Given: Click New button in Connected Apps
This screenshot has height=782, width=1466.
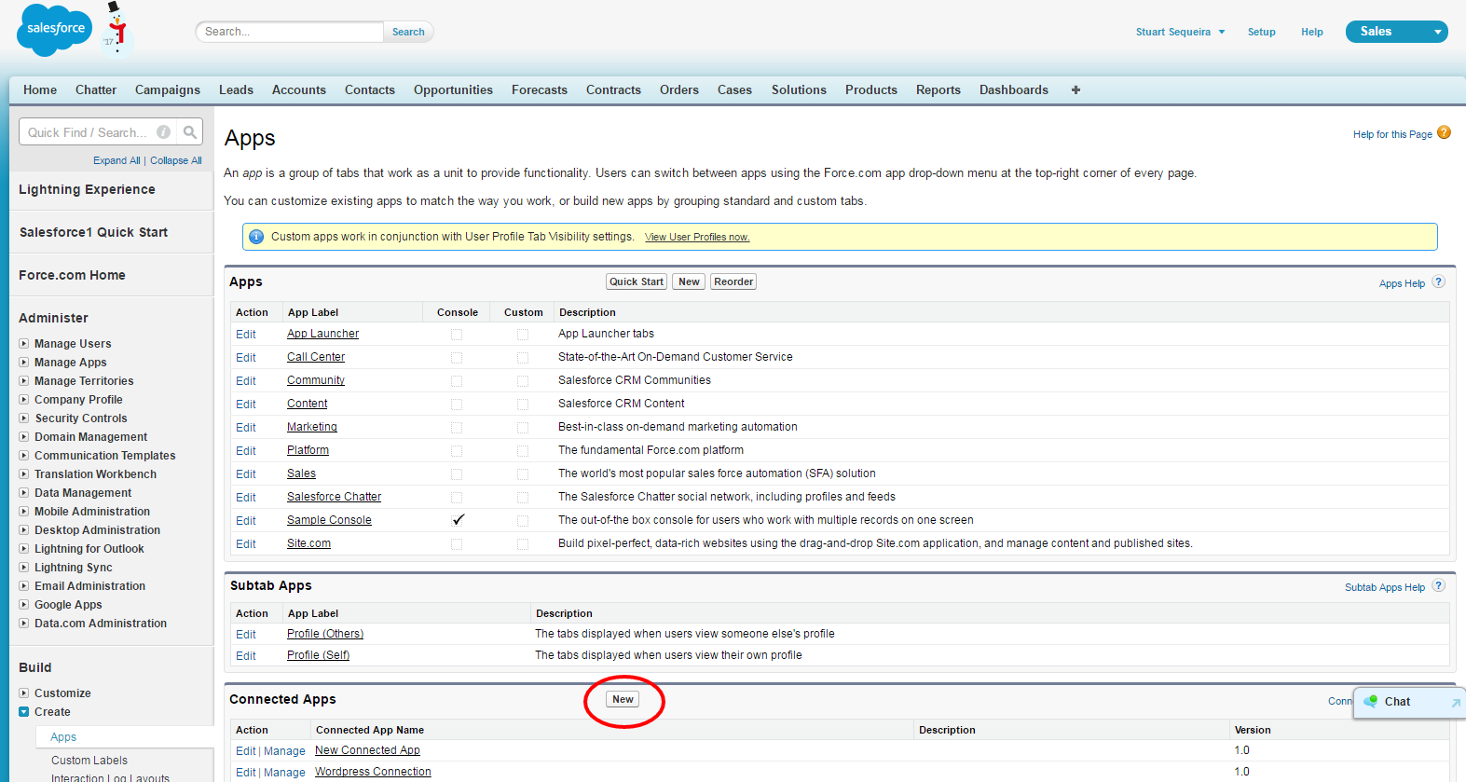Looking at the screenshot, I should (x=623, y=699).
